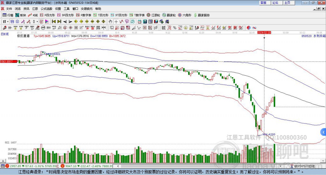Open the 公式选股 menu
Screen dimensions: 326x175
(x=46, y=9)
